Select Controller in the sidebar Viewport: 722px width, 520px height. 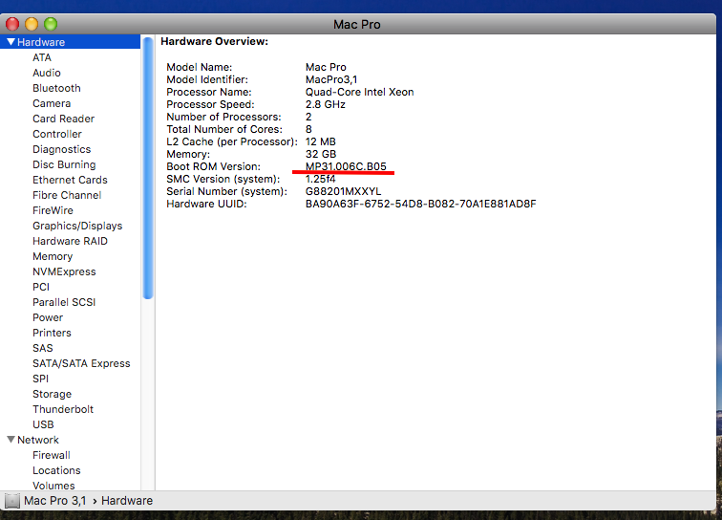(57, 134)
